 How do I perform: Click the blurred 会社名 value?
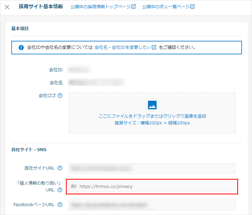click(97, 82)
